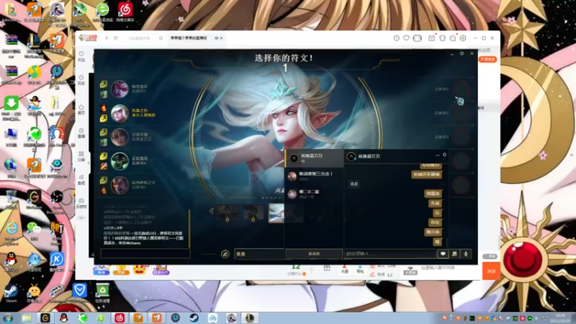Select the first locked skin thumbnail
The height and width of the screenshot is (324, 576).
227,212
